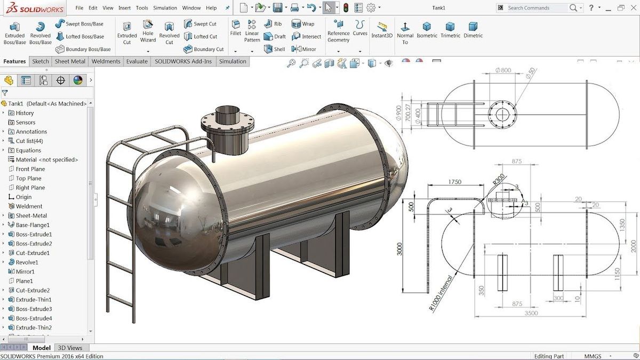Open the SOLIDWORKS Add-Ins tab

click(183, 61)
